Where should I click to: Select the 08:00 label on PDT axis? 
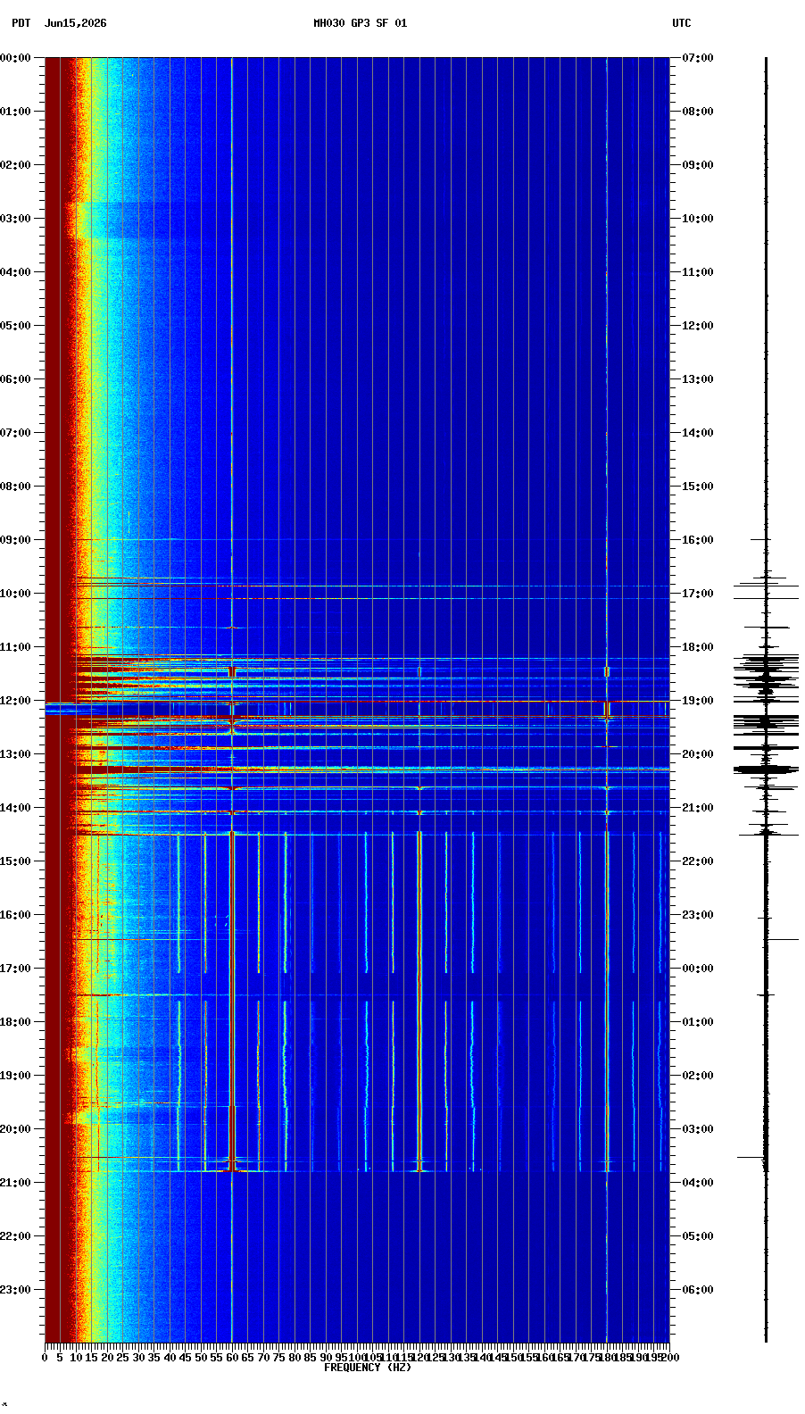coord(15,487)
